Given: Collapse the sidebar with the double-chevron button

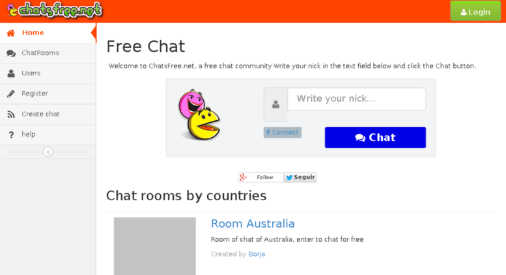Looking at the screenshot, I should click(x=48, y=151).
